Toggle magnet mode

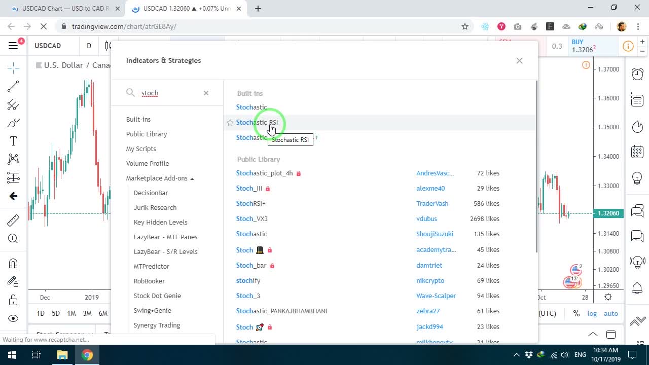13,263
